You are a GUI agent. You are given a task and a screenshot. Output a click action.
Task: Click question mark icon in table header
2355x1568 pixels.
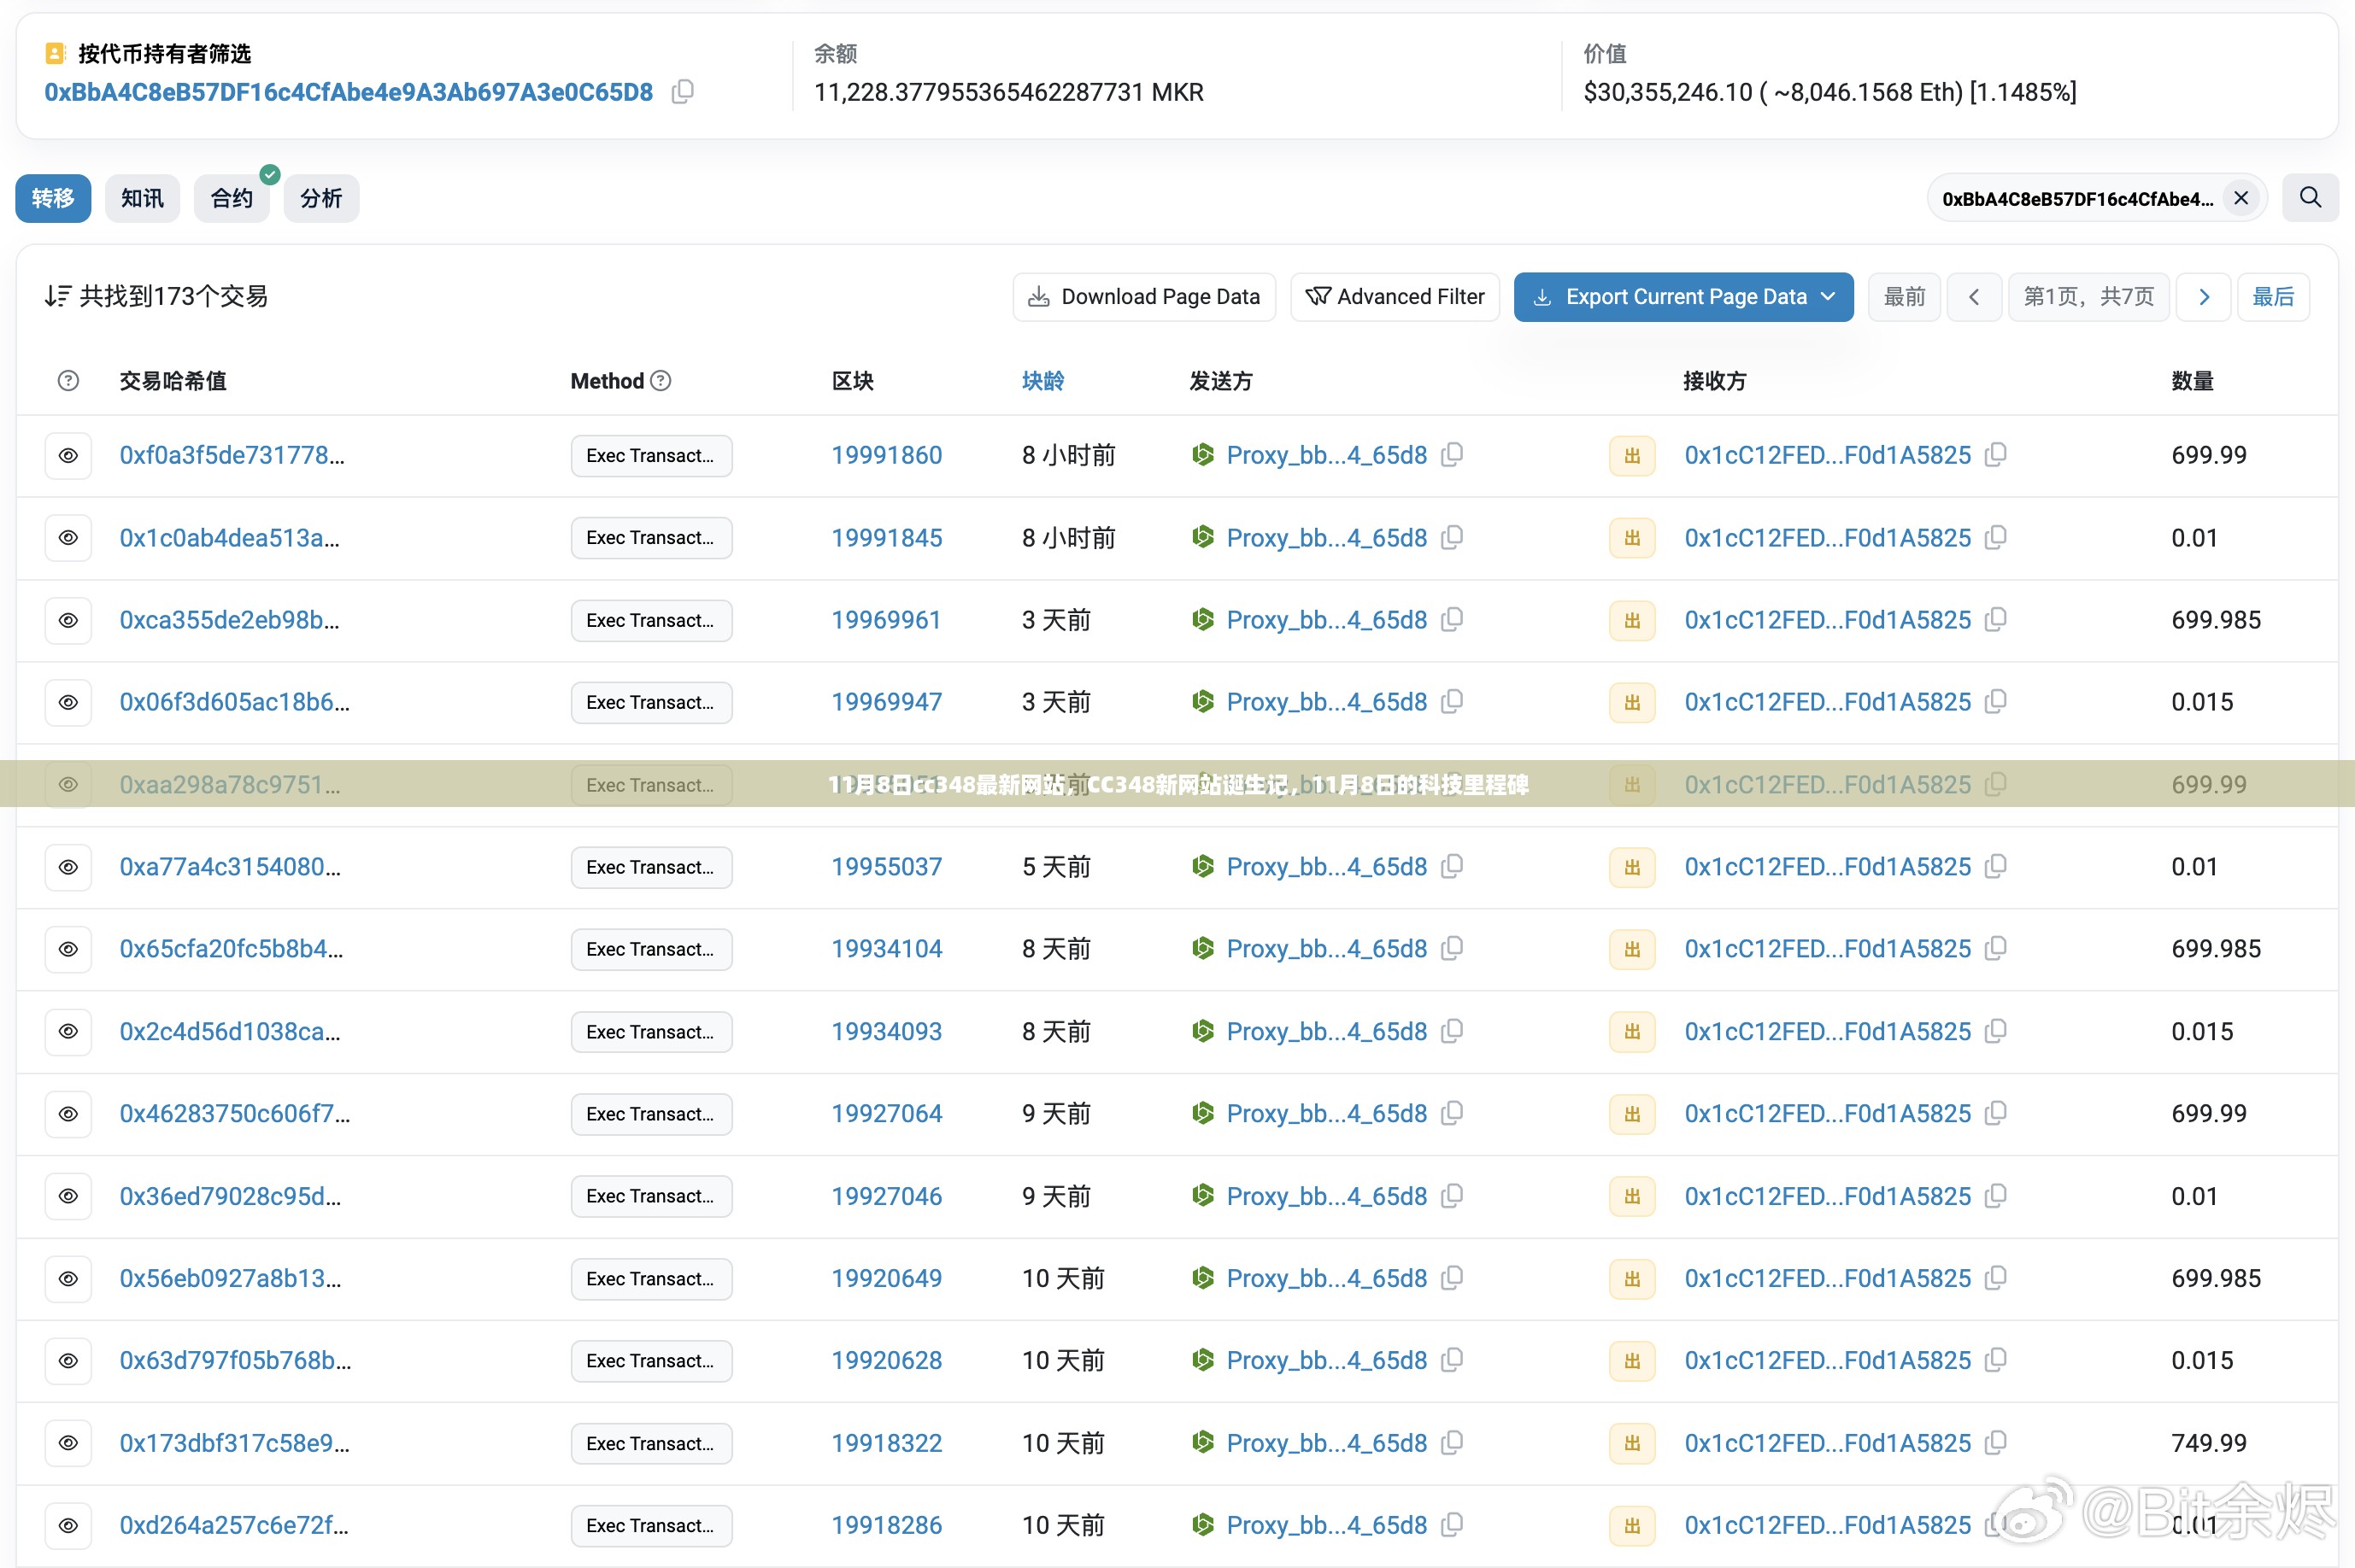click(x=68, y=381)
